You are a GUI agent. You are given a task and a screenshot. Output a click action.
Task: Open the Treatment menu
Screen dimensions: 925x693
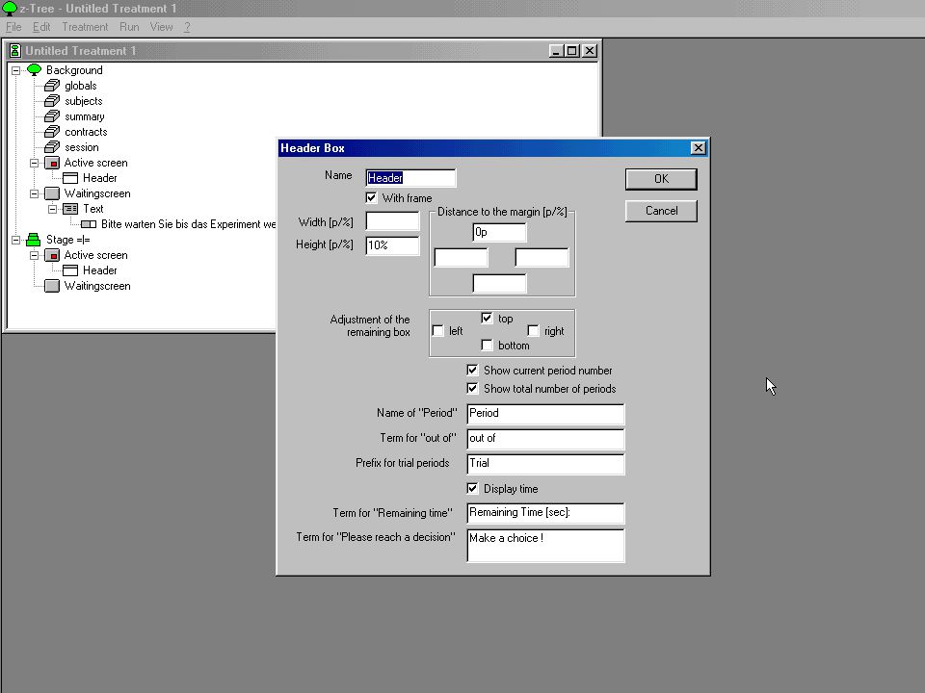point(85,27)
